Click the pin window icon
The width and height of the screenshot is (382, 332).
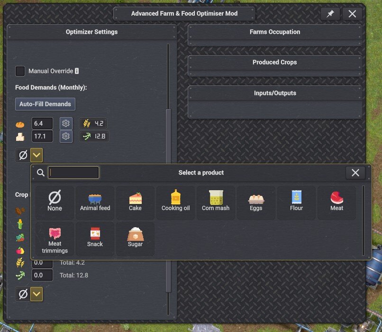tap(330, 14)
